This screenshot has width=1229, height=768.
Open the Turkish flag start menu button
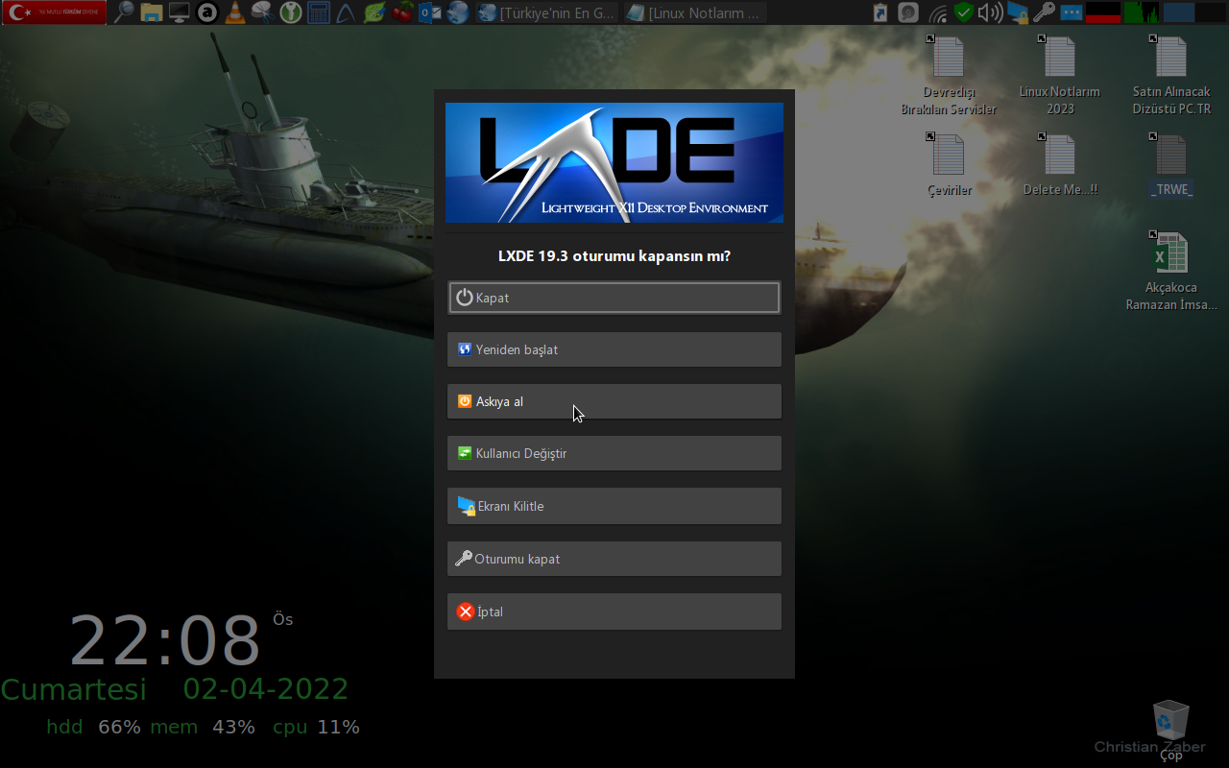tap(54, 12)
